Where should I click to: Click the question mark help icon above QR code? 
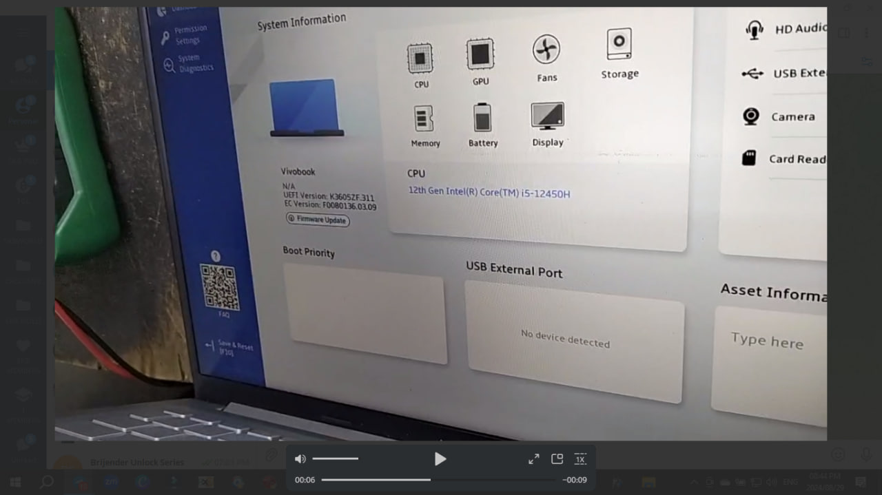tap(215, 255)
